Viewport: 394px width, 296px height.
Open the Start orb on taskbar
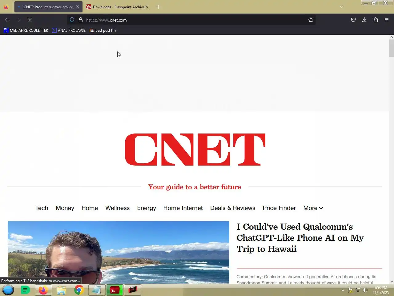[x=8, y=290]
